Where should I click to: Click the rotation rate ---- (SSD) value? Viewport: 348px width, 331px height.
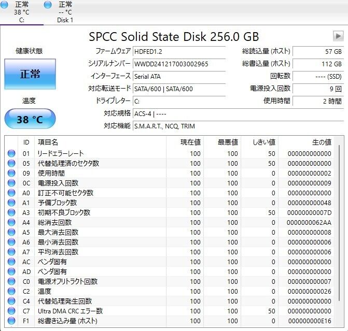[x=318, y=77]
